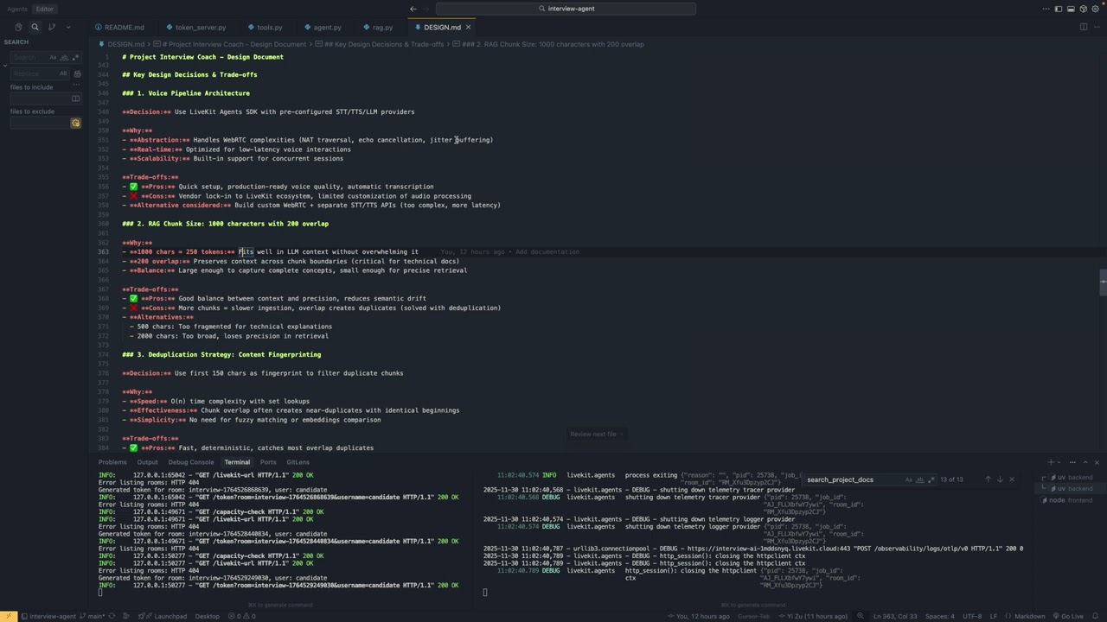Toggle regex in terminal find widget
This screenshot has height=622, width=1107.
click(x=931, y=479)
